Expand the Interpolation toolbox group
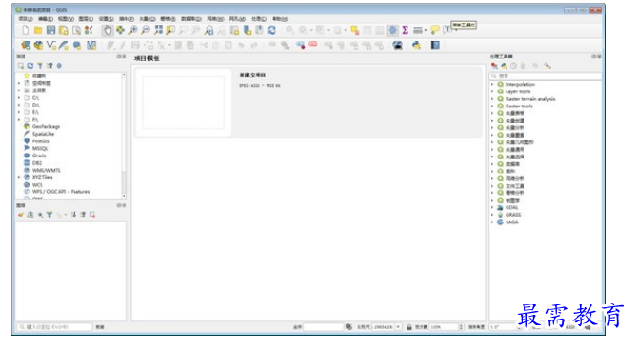The image size is (632, 345). (x=492, y=85)
